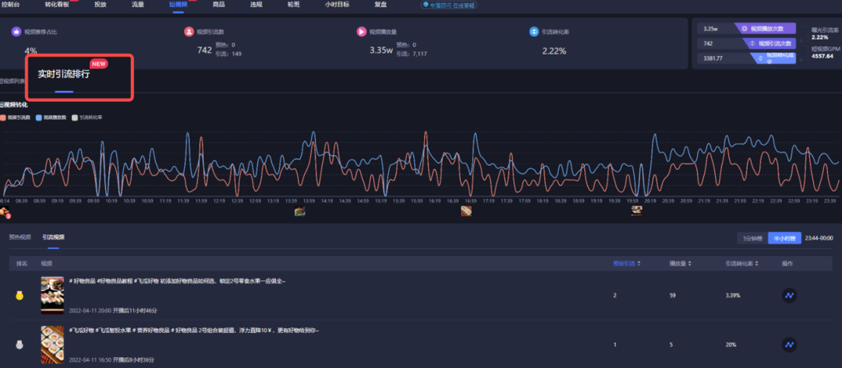The image size is (842, 368).
Task: Click the video marker thumbnail near 13:39
Action: click(x=299, y=211)
